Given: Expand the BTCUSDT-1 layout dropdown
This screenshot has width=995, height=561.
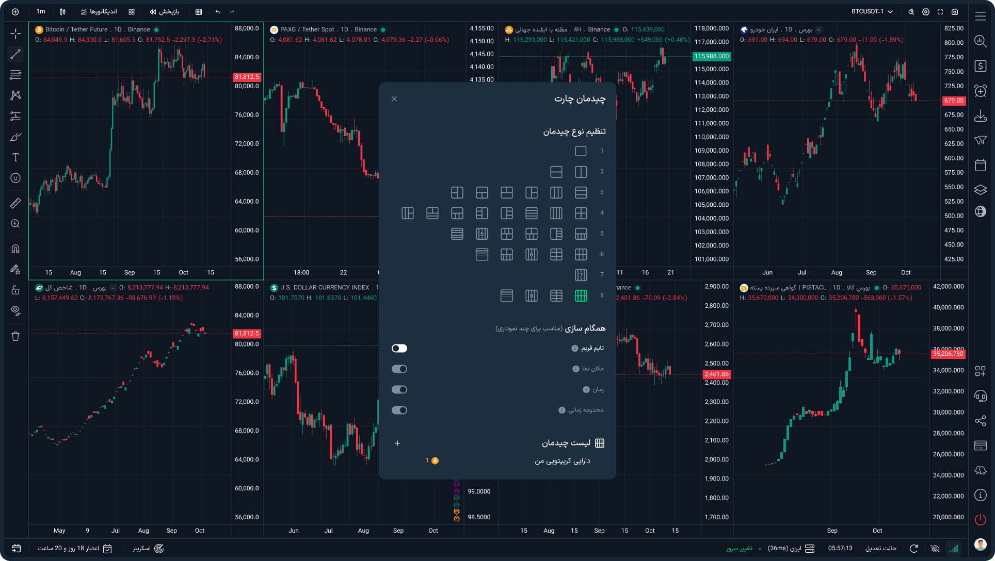Looking at the screenshot, I should click(872, 11).
